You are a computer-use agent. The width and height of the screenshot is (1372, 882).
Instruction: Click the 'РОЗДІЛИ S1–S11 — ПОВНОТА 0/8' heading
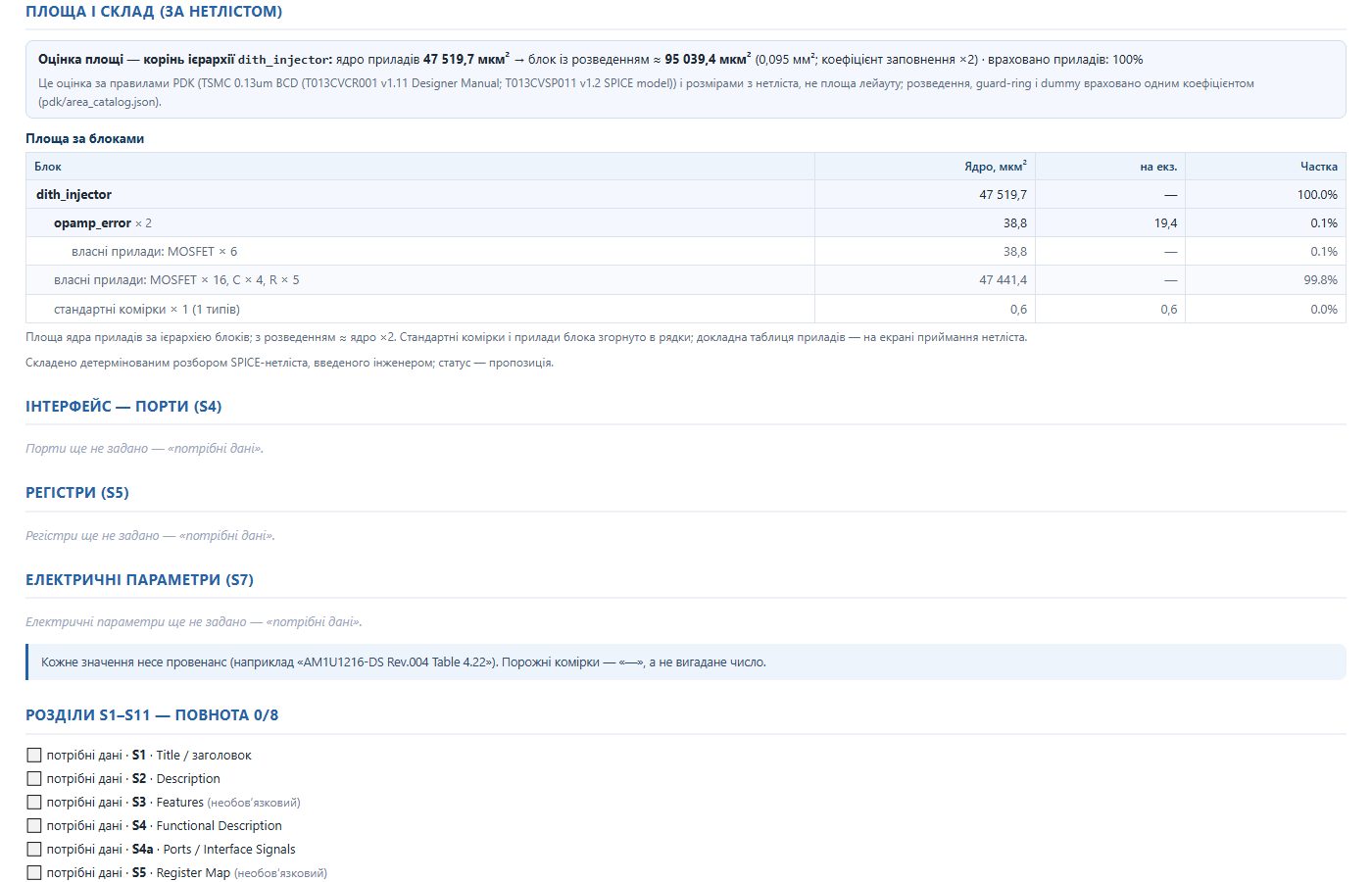pos(152,714)
